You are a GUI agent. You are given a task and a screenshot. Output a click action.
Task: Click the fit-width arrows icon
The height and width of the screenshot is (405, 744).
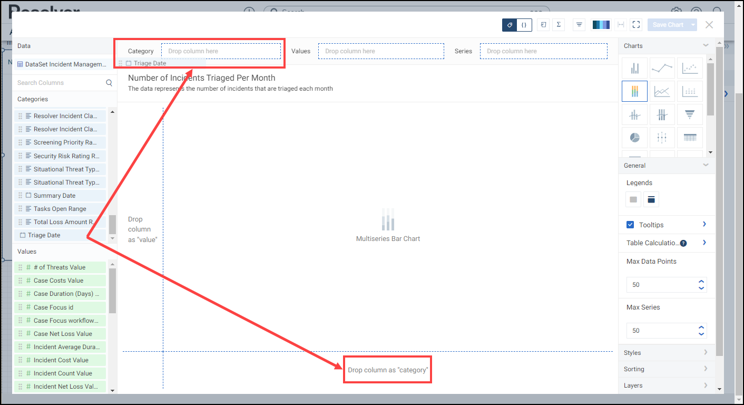(621, 25)
